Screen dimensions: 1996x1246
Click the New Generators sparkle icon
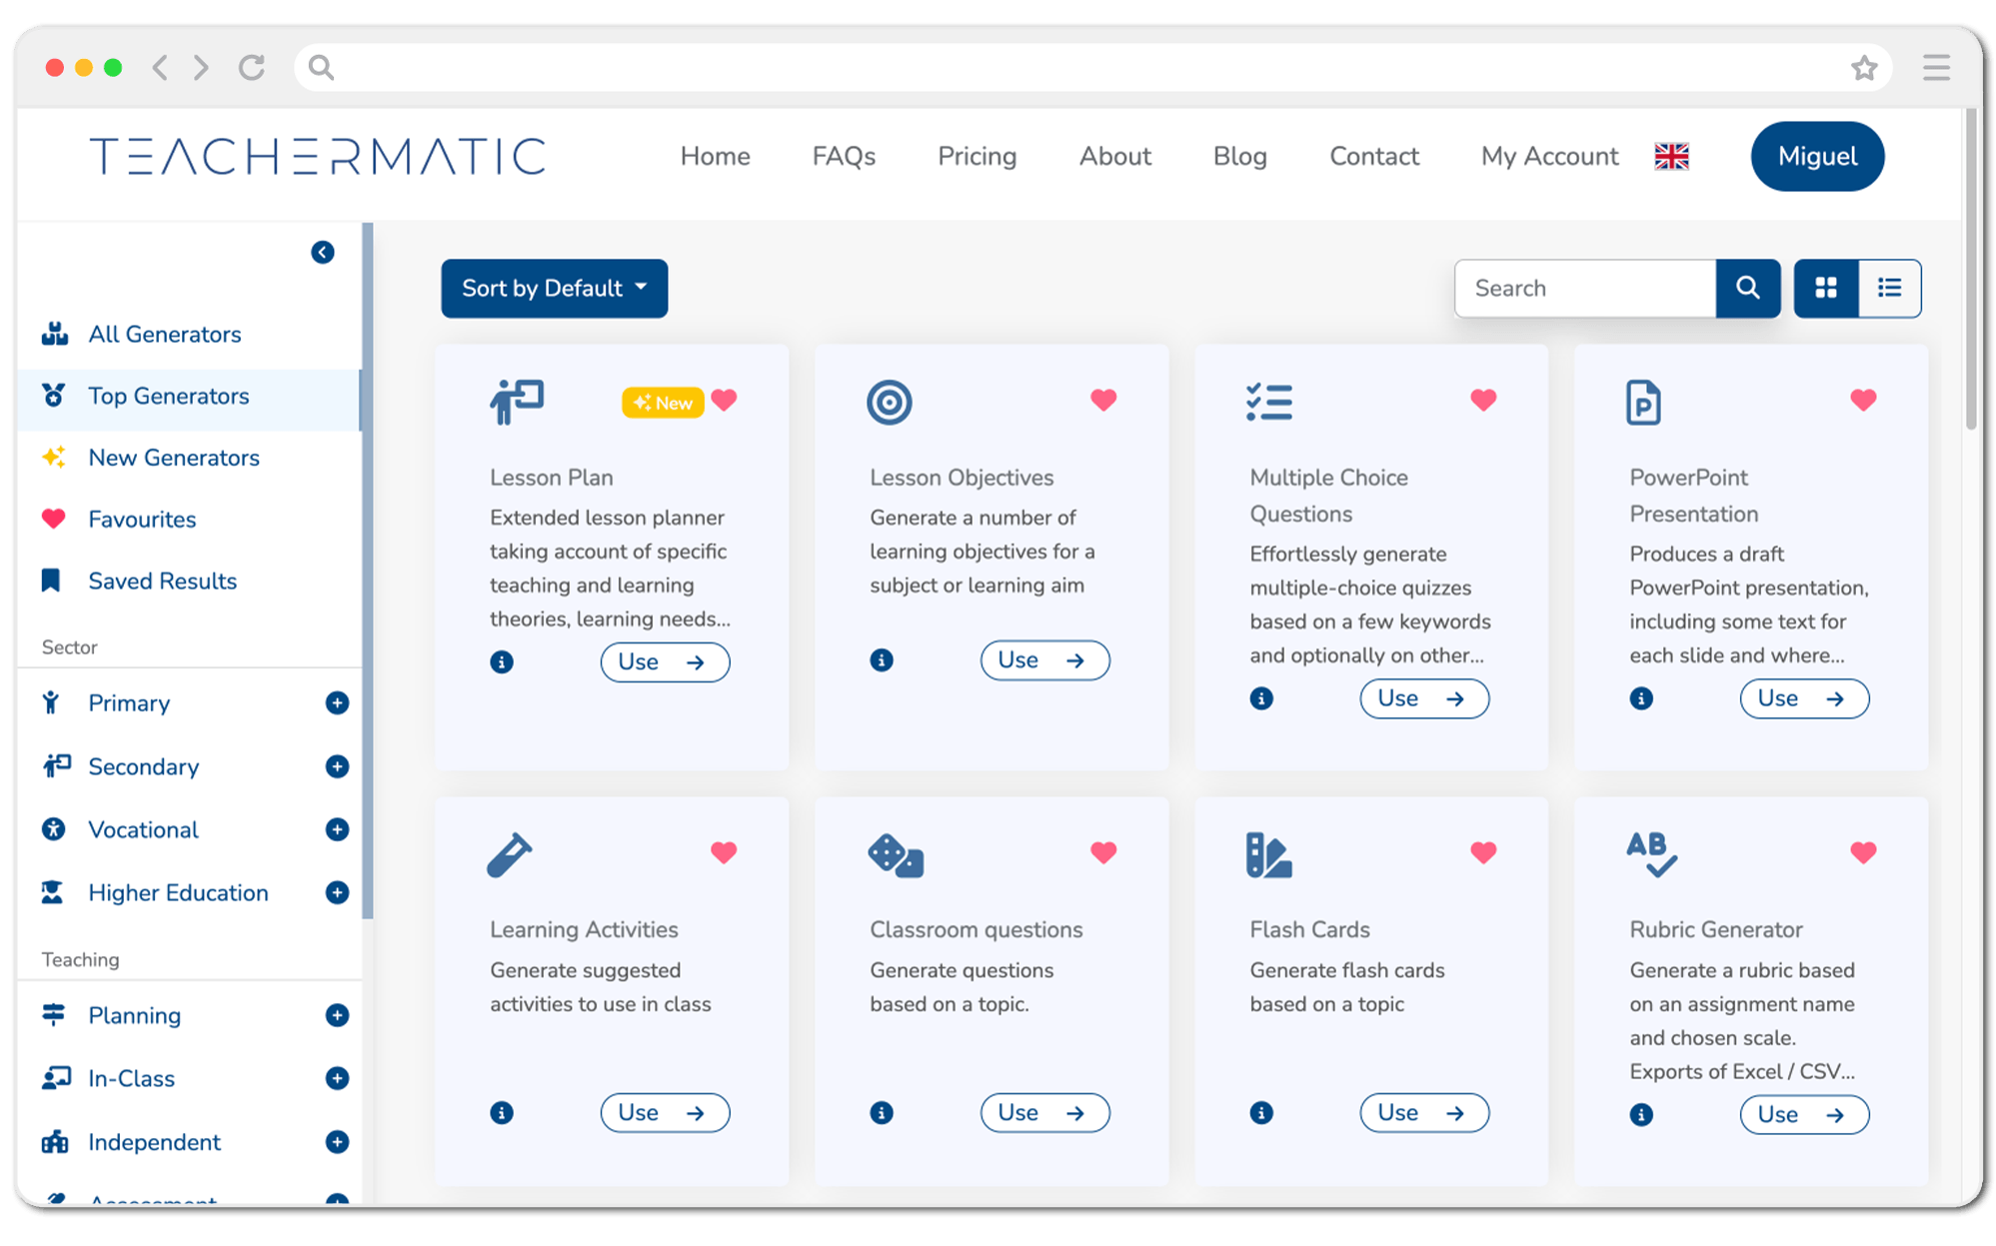pos(55,458)
